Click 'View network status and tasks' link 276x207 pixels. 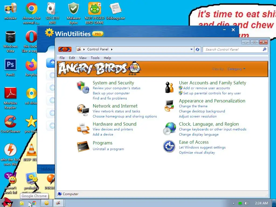tap(116, 111)
